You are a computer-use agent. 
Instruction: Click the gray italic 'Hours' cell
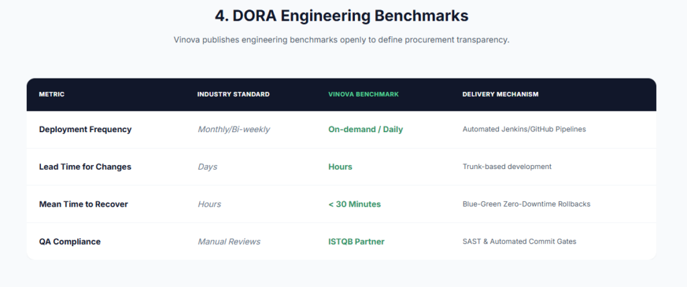(x=209, y=205)
